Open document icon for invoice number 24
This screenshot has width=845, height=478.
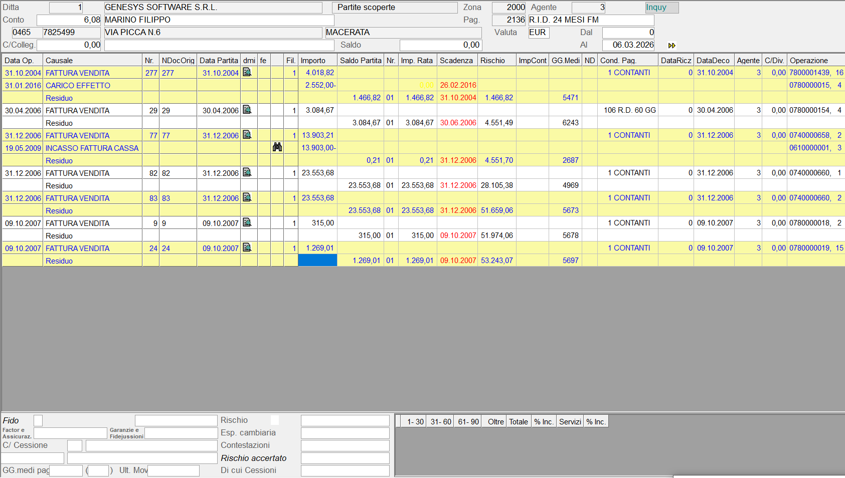247,248
